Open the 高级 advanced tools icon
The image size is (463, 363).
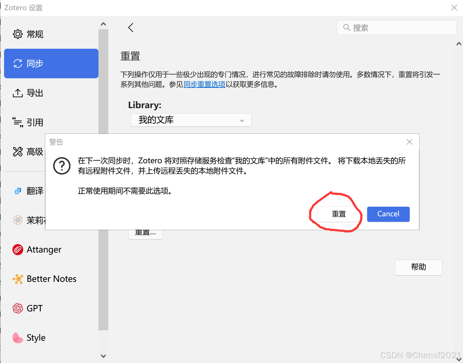[18, 152]
